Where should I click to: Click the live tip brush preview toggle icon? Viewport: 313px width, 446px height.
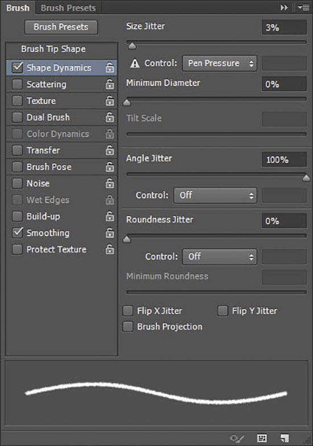(x=237, y=438)
